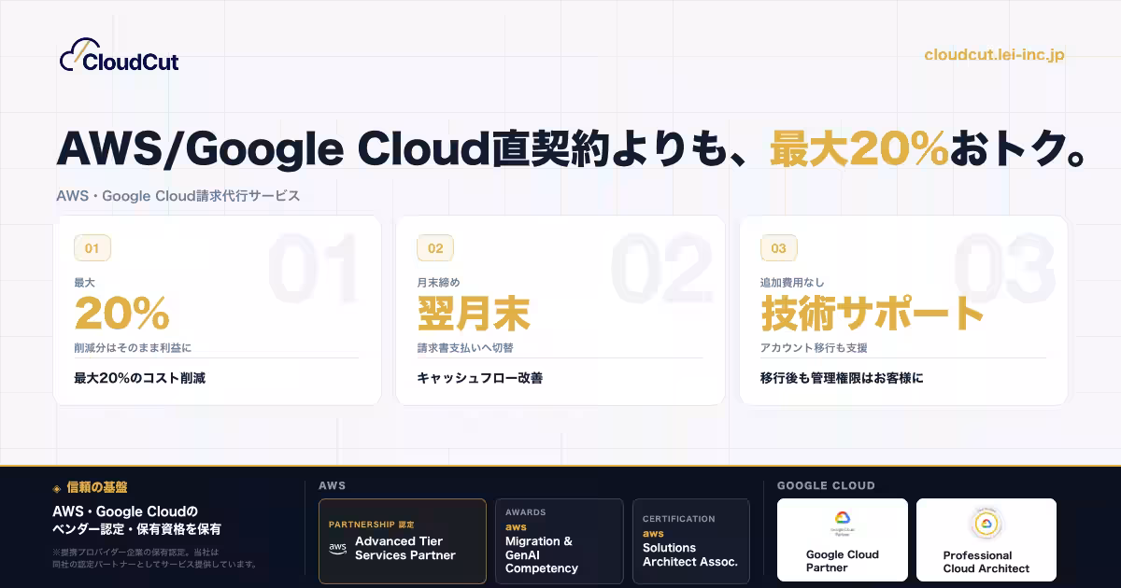
Task: Click the large 20% figure
Action: 121,314
